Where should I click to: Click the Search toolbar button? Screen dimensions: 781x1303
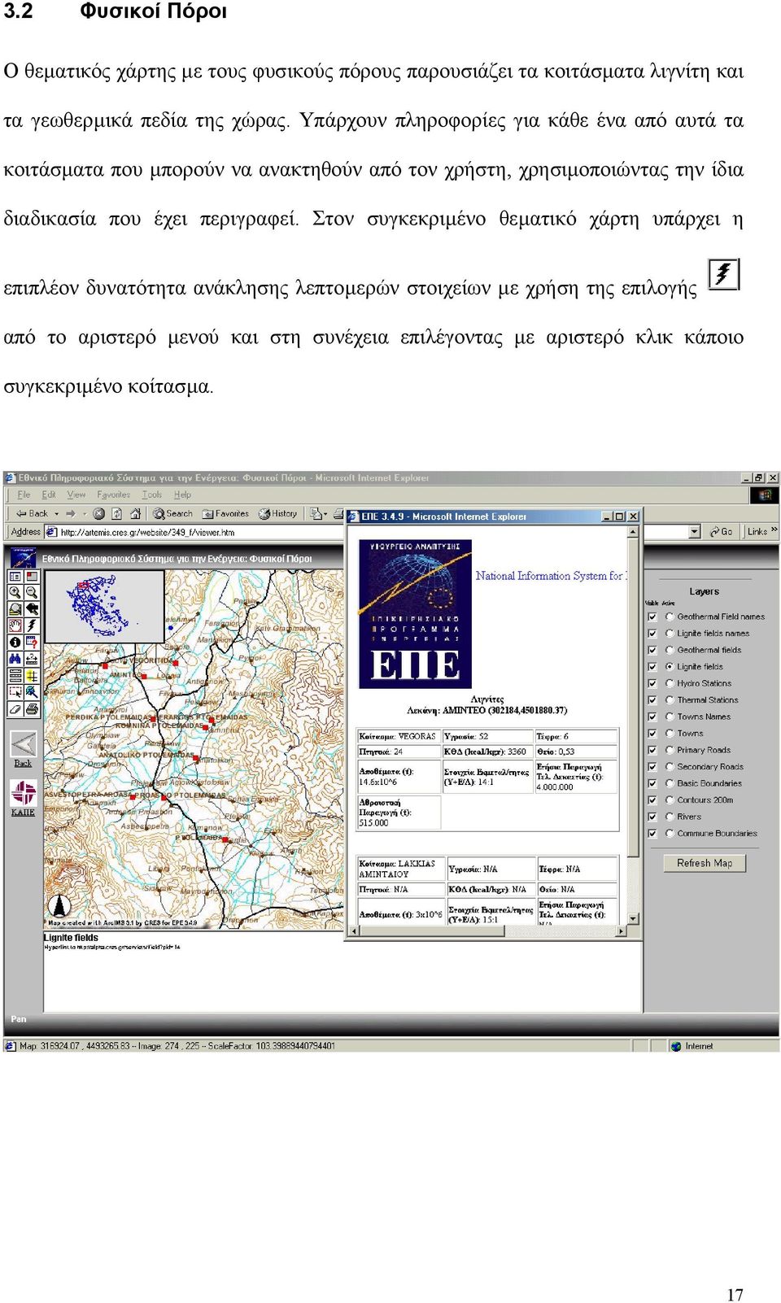[172, 513]
